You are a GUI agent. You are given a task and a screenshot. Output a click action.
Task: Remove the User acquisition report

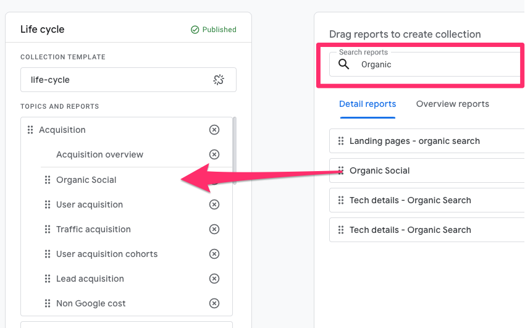coord(214,204)
